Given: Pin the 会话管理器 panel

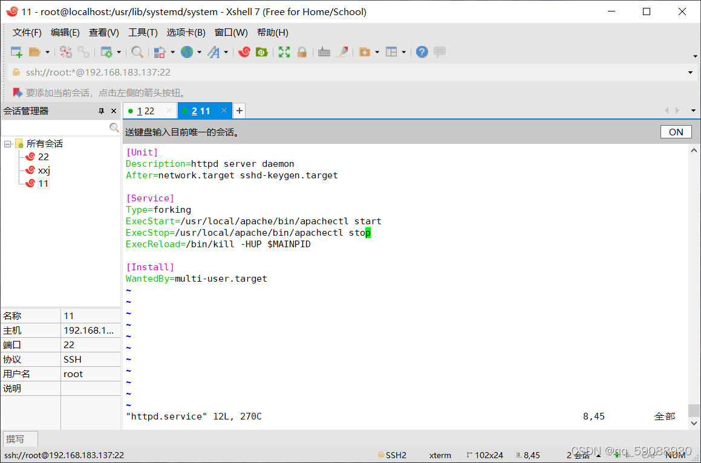Looking at the screenshot, I should click(x=102, y=111).
